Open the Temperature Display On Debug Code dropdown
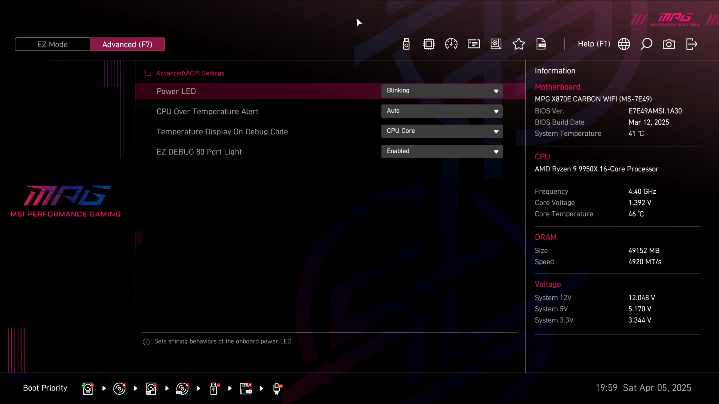 click(x=442, y=131)
